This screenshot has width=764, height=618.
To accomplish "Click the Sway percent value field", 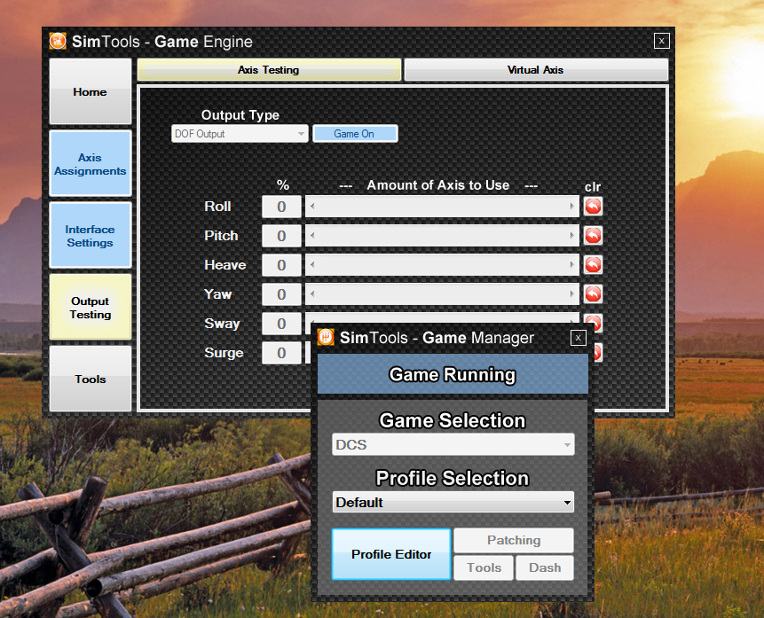I will coord(281,324).
